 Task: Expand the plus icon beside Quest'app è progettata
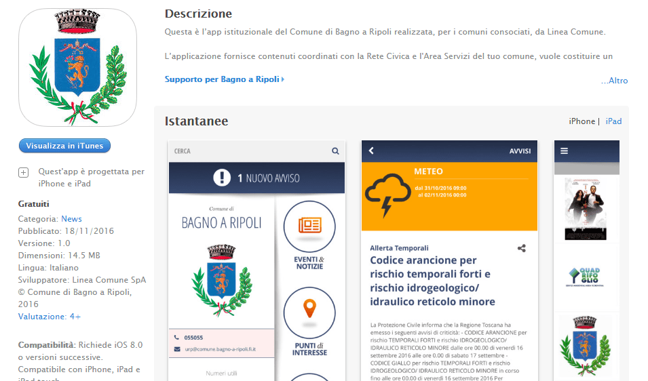[x=24, y=173]
